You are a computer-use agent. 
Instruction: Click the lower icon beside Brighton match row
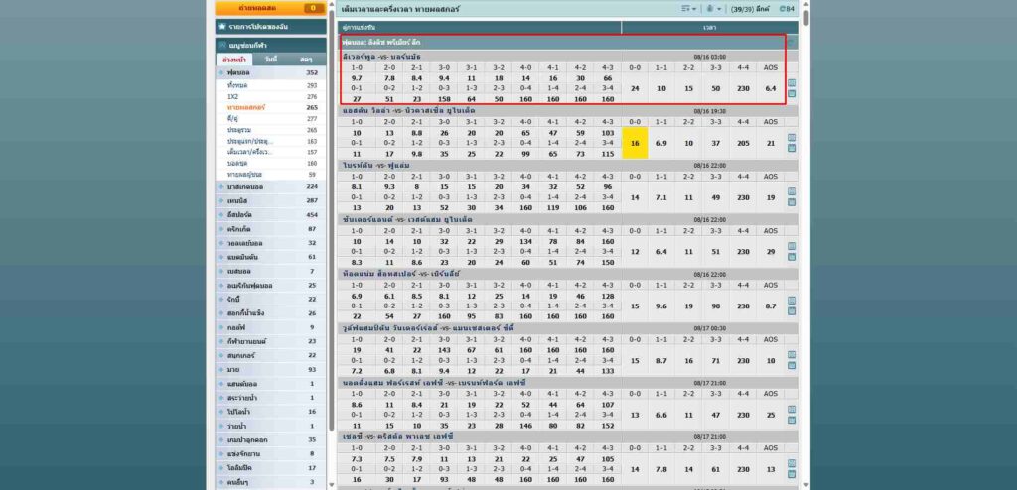(792, 200)
